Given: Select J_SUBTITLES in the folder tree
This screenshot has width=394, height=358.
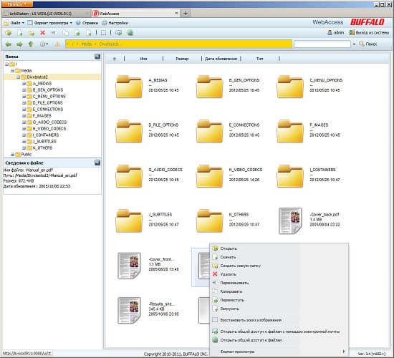Looking at the screenshot, I should 44,142.
